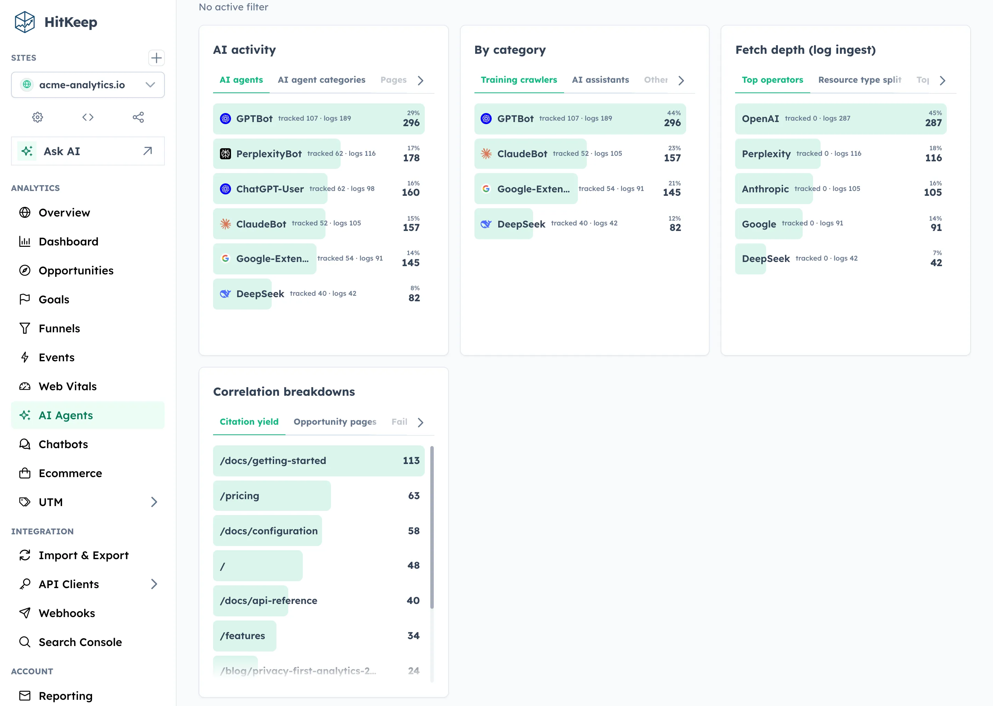
Task: Click the Search Console magnifier icon
Action: point(25,642)
